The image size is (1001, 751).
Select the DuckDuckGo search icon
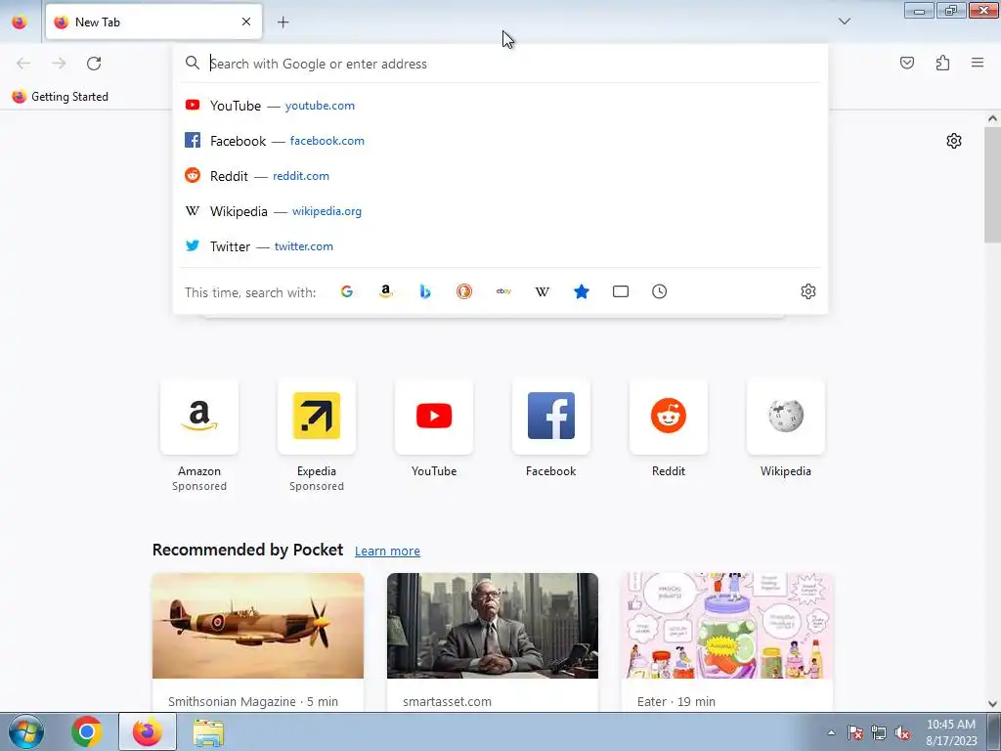tap(464, 291)
